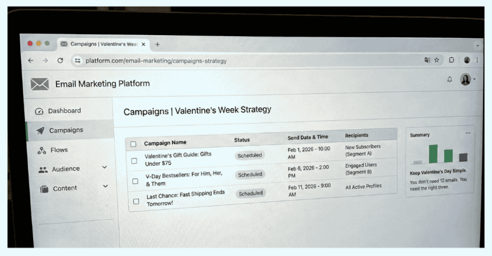Click the Feb 6, 2026 - 2:00 PM cell
The width and height of the screenshot is (492, 256).
point(308,171)
